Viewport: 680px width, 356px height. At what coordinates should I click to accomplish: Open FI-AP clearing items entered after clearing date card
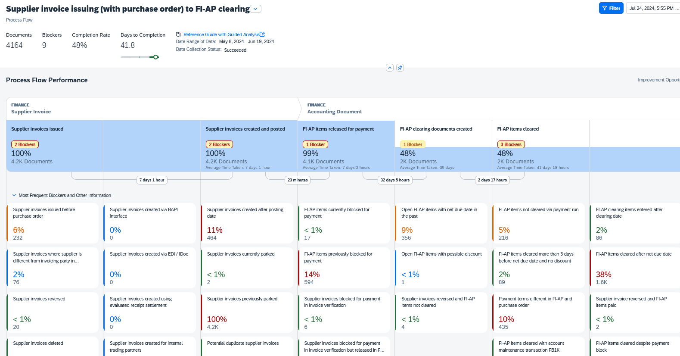pyautogui.click(x=635, y=223)
